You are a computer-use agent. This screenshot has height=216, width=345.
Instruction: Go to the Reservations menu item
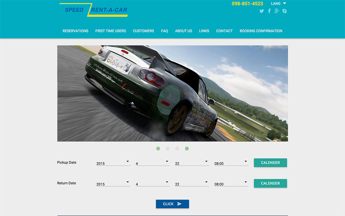pyautogui.click(x=76, y=31)
